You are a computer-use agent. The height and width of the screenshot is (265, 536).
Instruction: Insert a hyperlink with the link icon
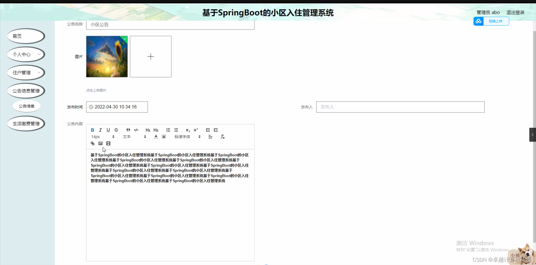pyautogui.click(x=93, y=143)
